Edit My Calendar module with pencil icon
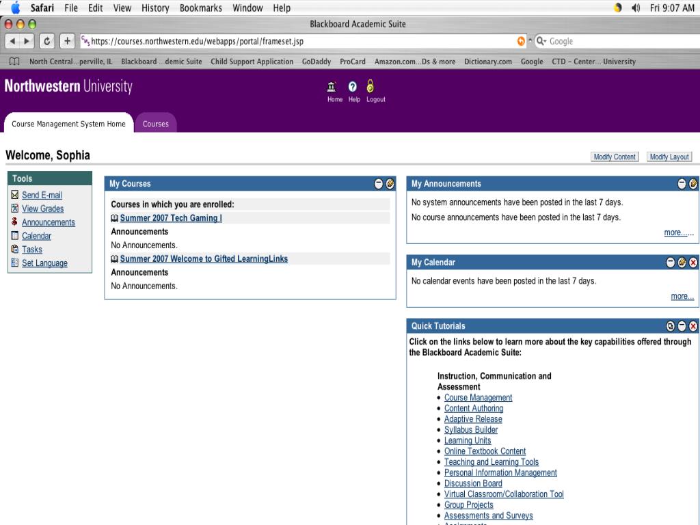 coord(682,262)
